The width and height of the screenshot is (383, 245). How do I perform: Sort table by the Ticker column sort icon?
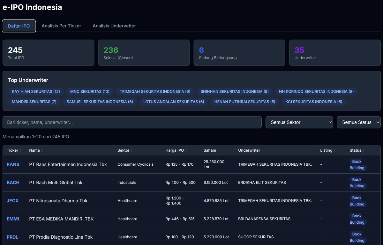21,150
